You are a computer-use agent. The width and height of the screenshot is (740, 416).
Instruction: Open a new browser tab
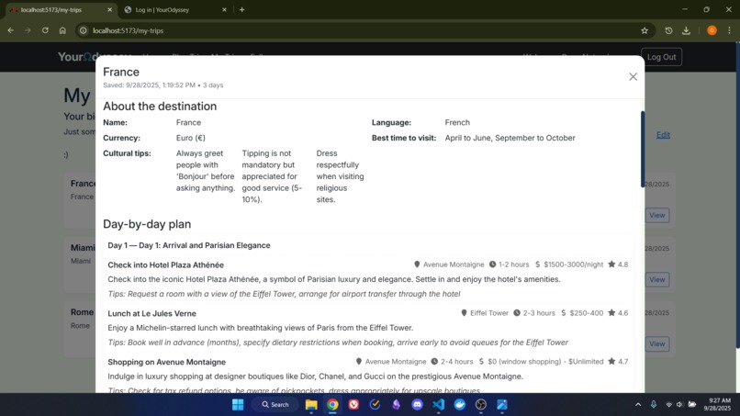coord(241,9)
